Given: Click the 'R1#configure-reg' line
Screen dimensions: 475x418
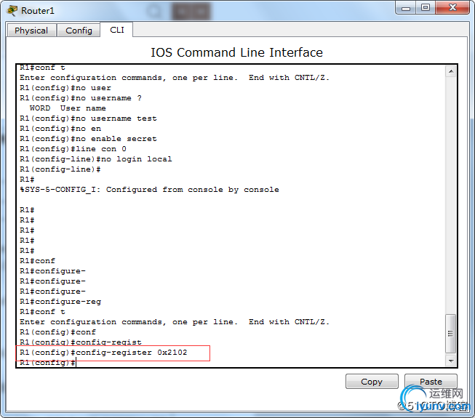Looking at the screenshot, I should click(60, 302).
